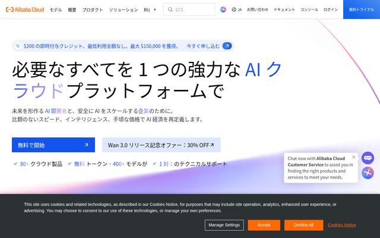Viewport: 380px width, 238px height.
Task: Click the search magnifier icon
Action: pos(170,10)
